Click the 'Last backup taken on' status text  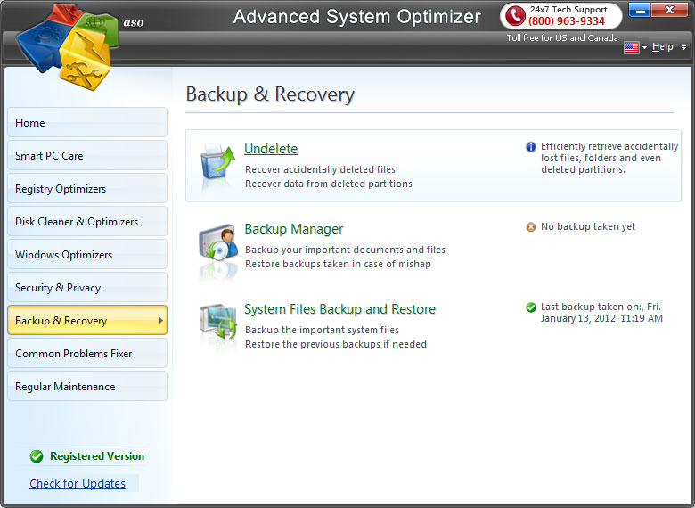[x=601, y=313]
